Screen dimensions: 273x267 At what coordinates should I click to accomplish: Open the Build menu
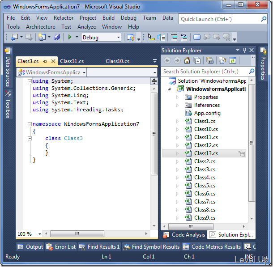click(x=108, y=18)
